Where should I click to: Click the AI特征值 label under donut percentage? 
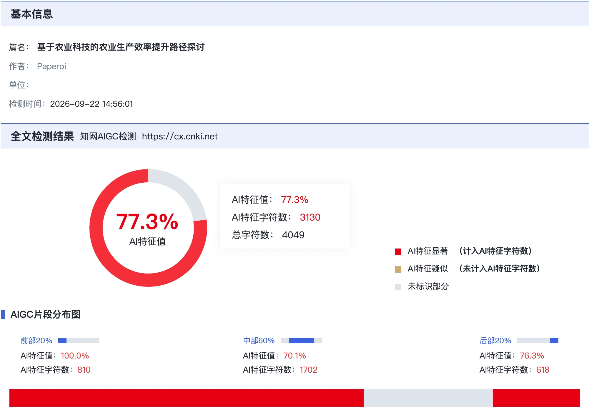(148, 241)
